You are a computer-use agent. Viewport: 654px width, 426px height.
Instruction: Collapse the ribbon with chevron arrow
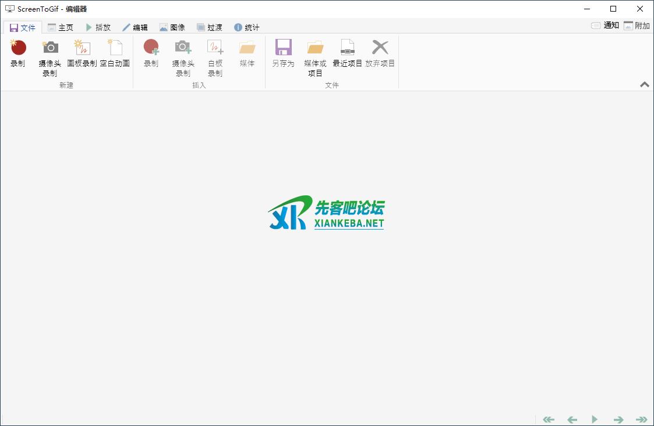pos(644,84)
